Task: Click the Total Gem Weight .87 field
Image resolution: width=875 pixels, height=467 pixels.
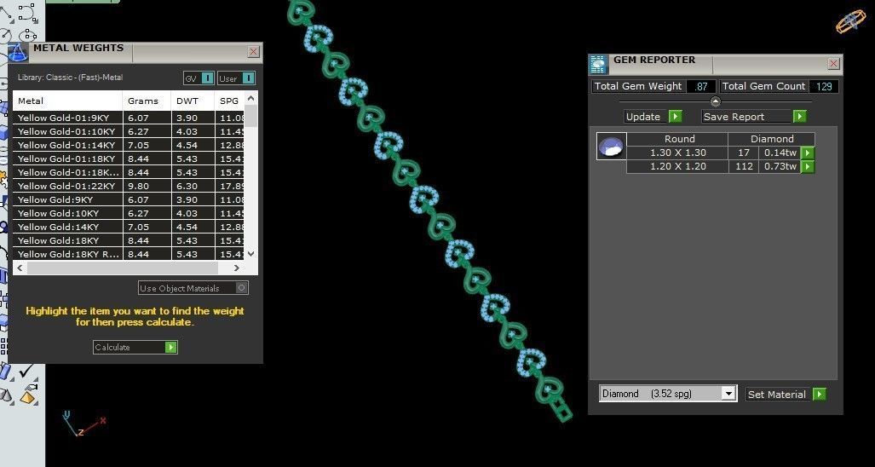Action: click(701, 86)
